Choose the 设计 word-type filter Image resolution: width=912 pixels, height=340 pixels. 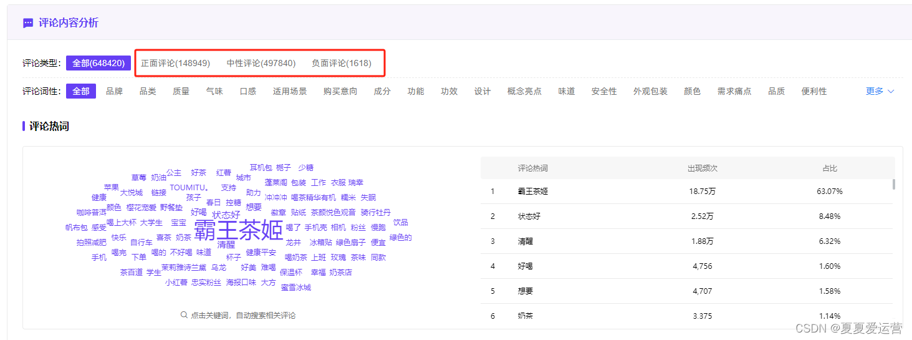[482, 91]
